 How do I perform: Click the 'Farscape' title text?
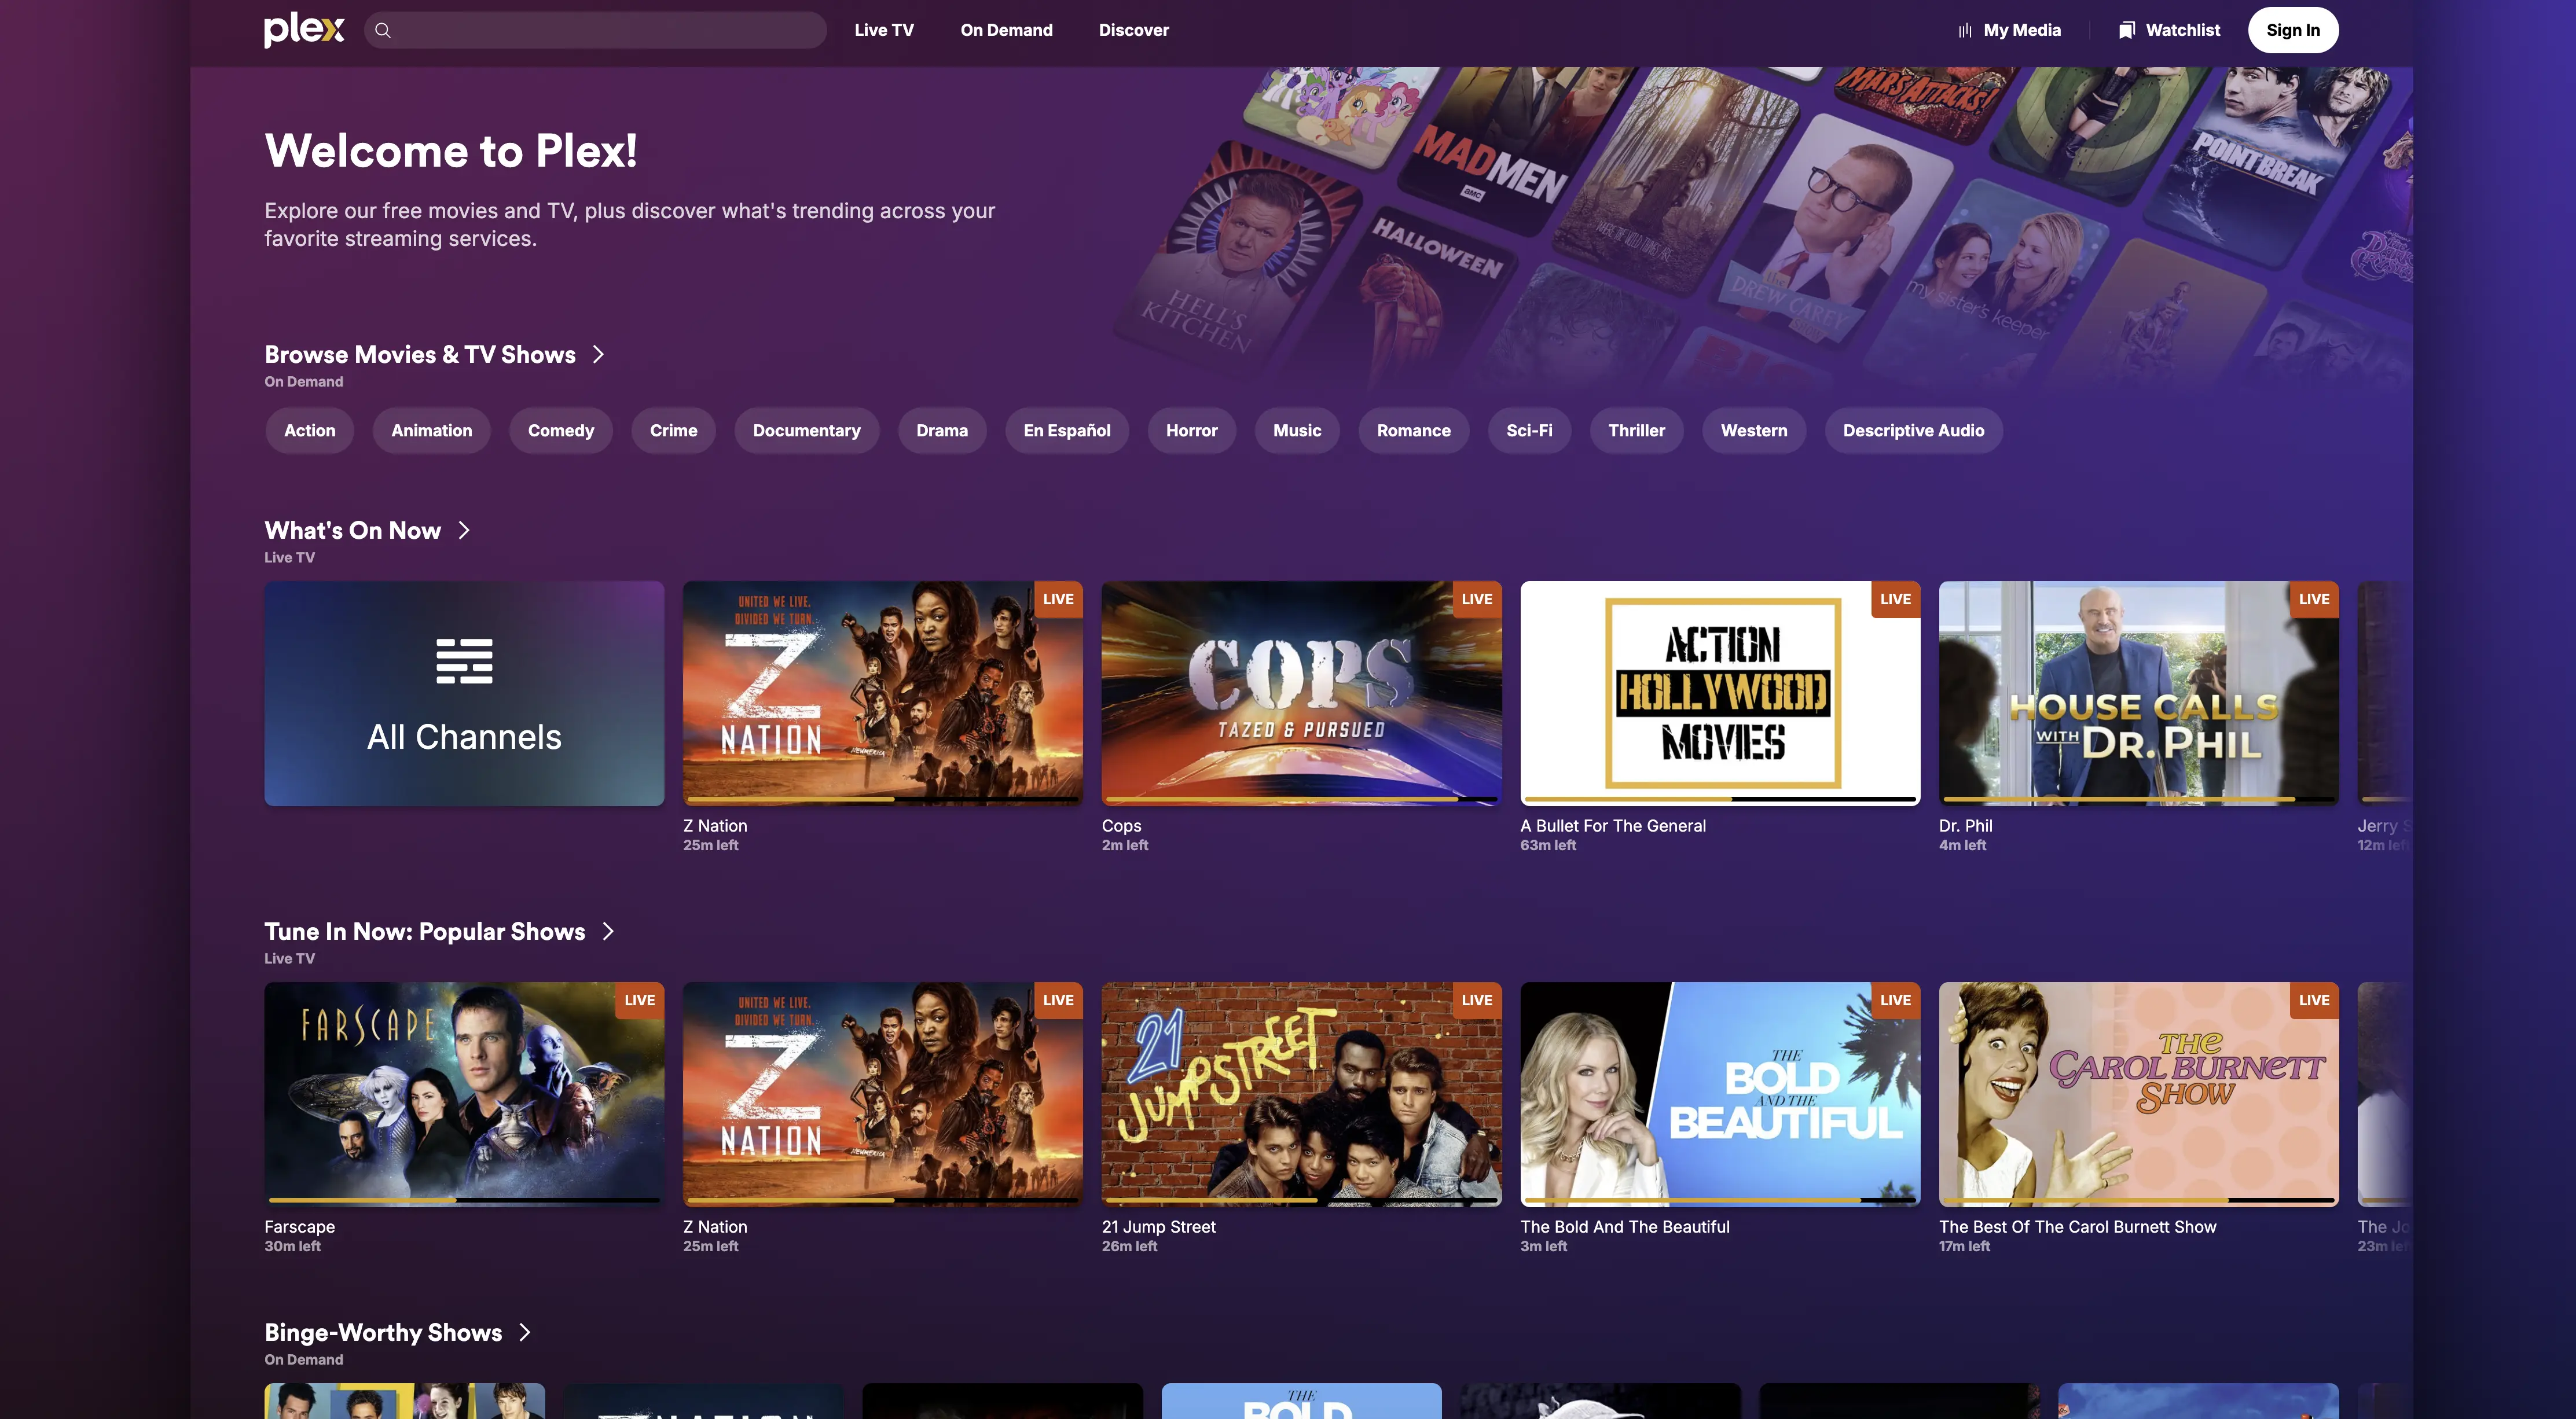[299, 1227]
